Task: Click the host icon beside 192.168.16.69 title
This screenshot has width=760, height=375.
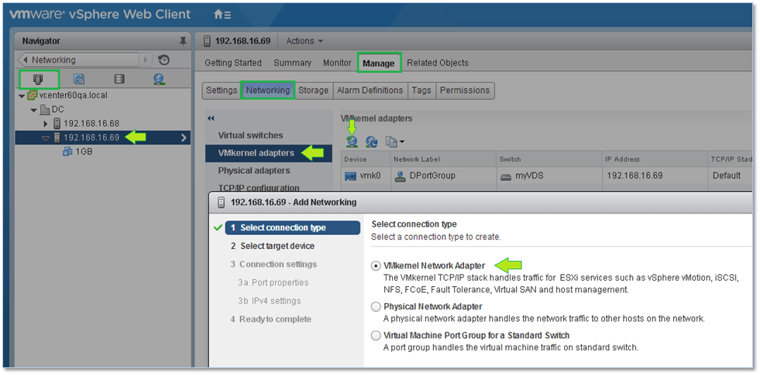Action: pyautogui.click(x=208, y=41)
